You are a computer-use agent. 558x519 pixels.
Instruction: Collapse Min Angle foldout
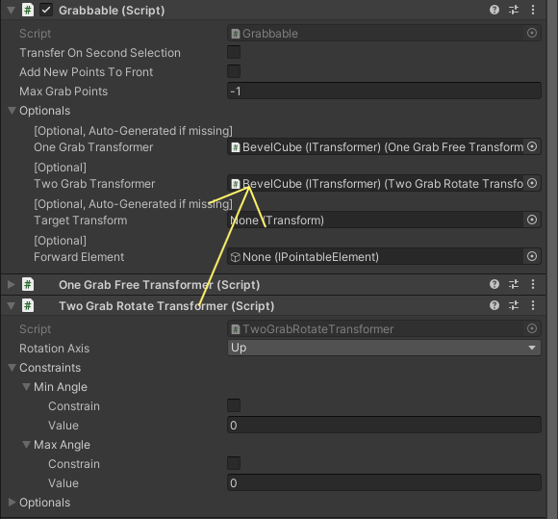pyautogui.click(x=26, y=386)
